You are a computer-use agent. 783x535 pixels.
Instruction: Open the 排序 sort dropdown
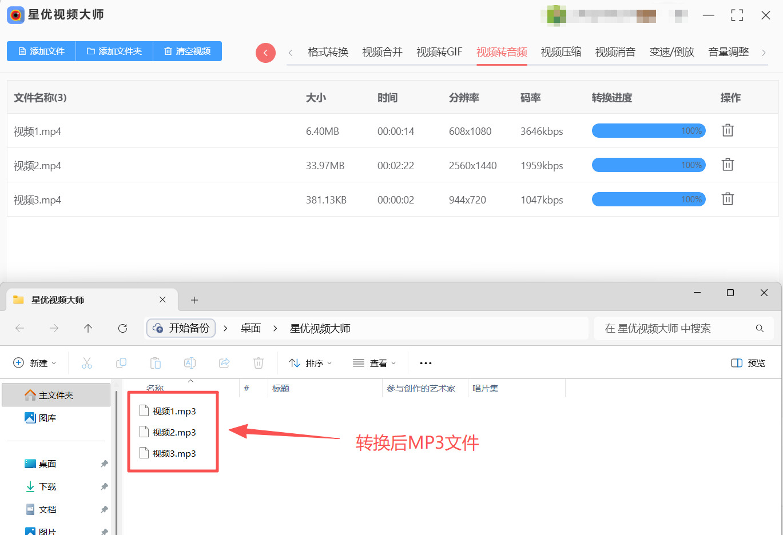coord(311,363)
